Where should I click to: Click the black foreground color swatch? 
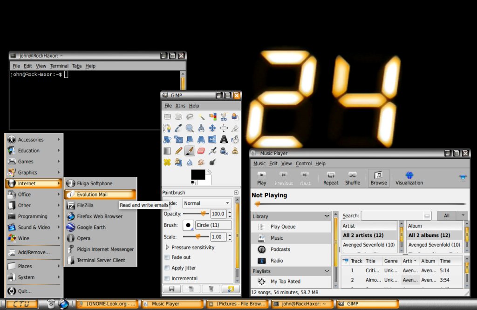coord(198,175)
